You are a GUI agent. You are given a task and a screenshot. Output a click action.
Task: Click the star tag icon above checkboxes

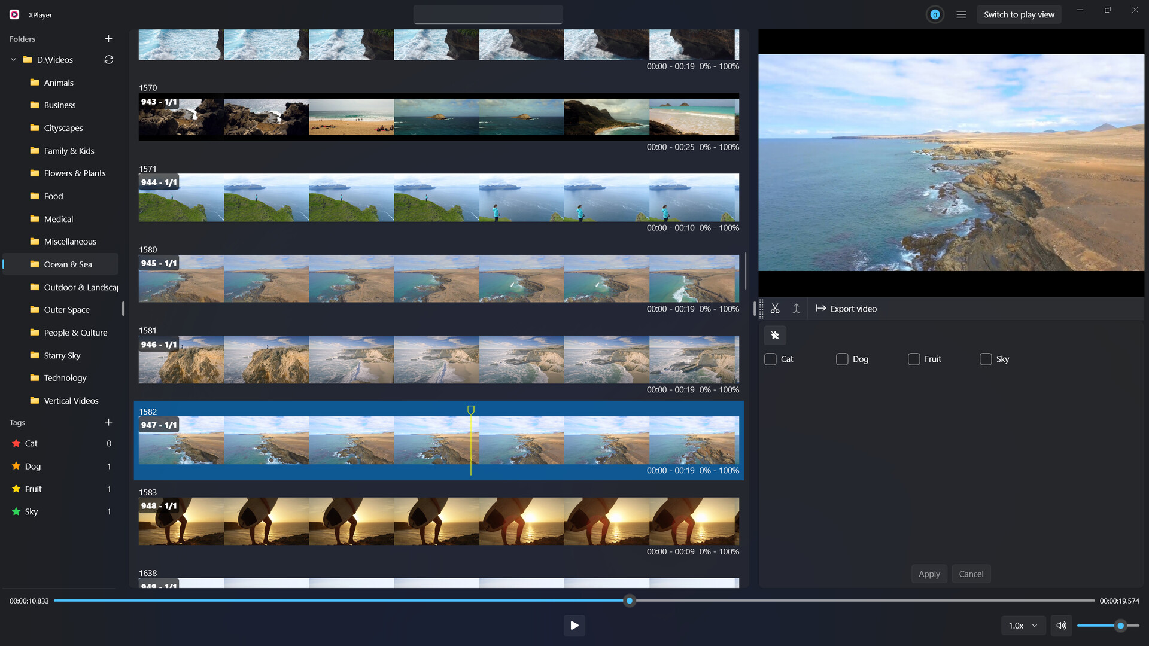point(775,335)
